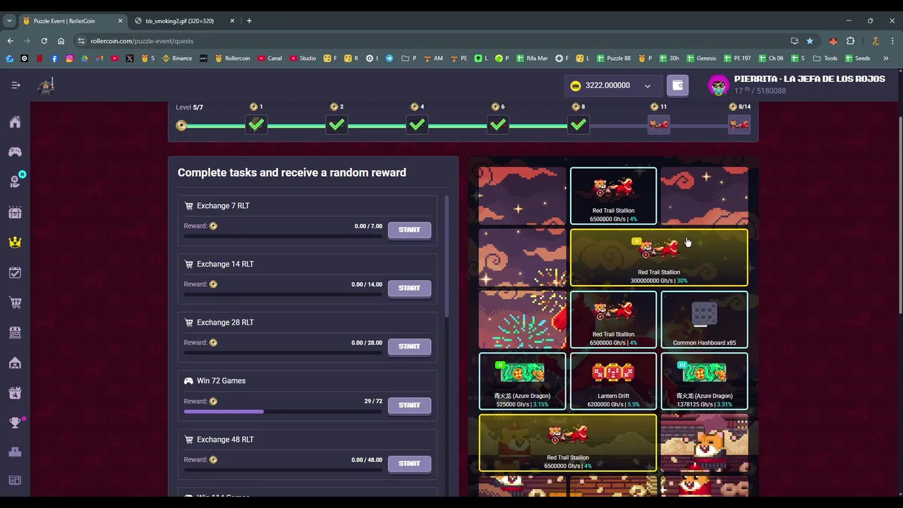Viewport: 903px width, 508px height.
Task: Select the yellow crown sidebar icon
Action: point(15,242)
